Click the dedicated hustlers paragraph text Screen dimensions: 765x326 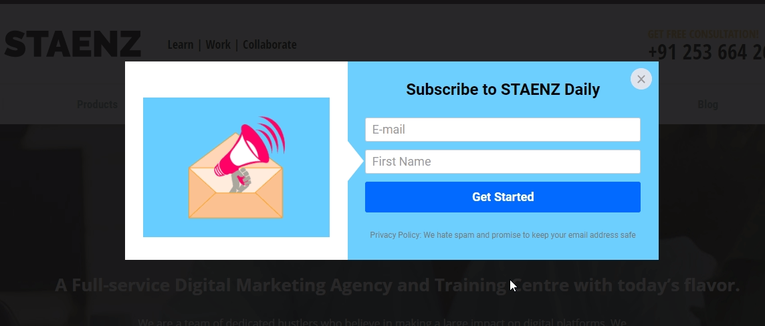[382, 322]
